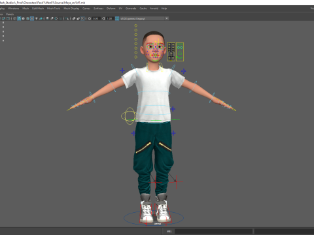Click the MEL script type button
This screenshot has width=314, height=235.
tap(169, 231)
